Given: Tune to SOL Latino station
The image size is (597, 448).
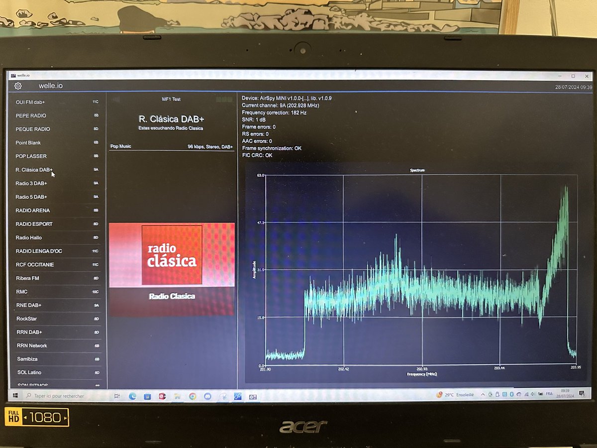Looking at the screenshot, I should click(58, 372).
